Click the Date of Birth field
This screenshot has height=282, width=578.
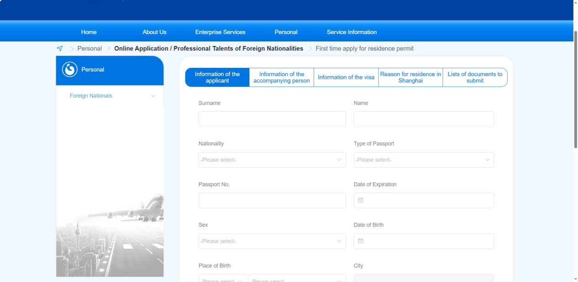tap(424, 241)
